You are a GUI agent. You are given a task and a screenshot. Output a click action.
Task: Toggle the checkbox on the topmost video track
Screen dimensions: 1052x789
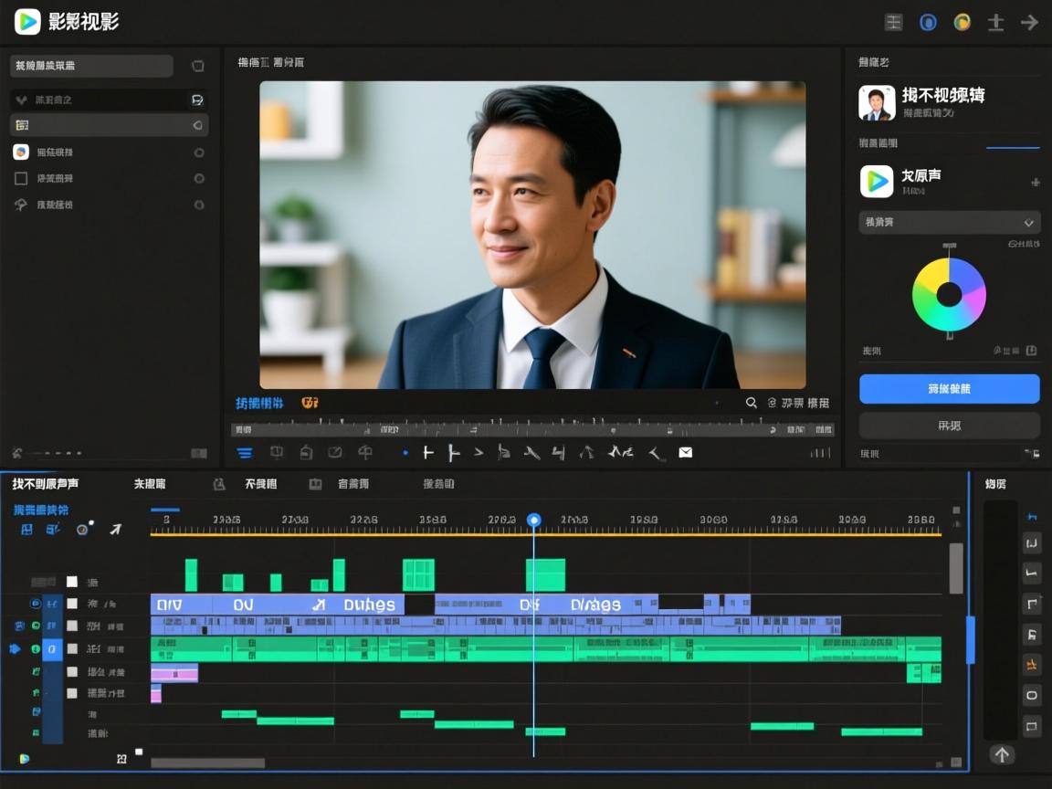point(71,581)
